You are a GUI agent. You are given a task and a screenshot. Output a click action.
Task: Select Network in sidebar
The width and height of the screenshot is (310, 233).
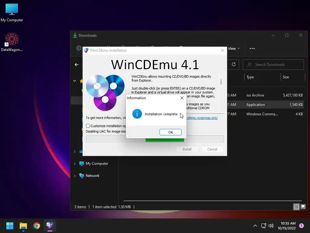point(92,176)
